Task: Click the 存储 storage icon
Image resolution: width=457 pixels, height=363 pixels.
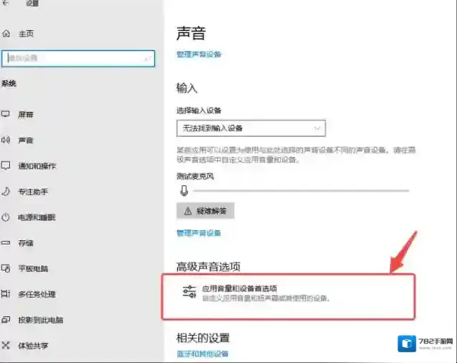Action: (6, 242)
